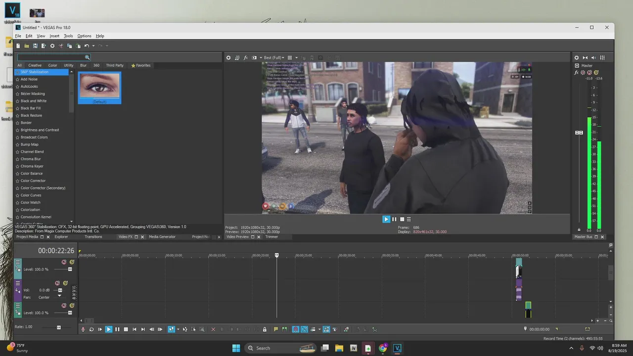This screenshot has height=356, width=633.
Task: Go to start of project
Action: click(135, 329)
